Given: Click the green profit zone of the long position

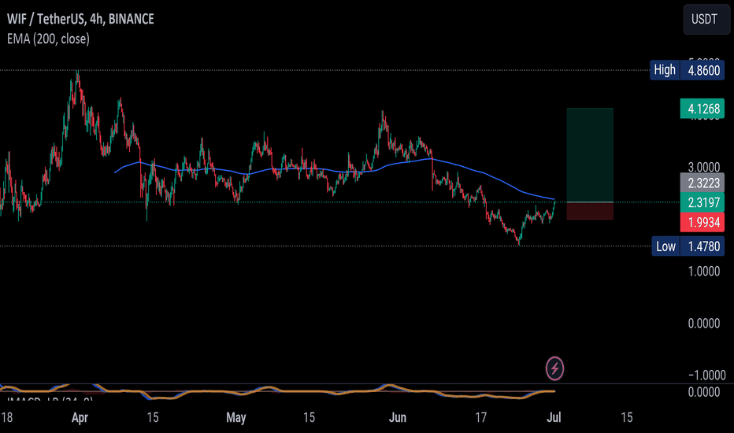Looking at the screenshot, I should [590, 155].
